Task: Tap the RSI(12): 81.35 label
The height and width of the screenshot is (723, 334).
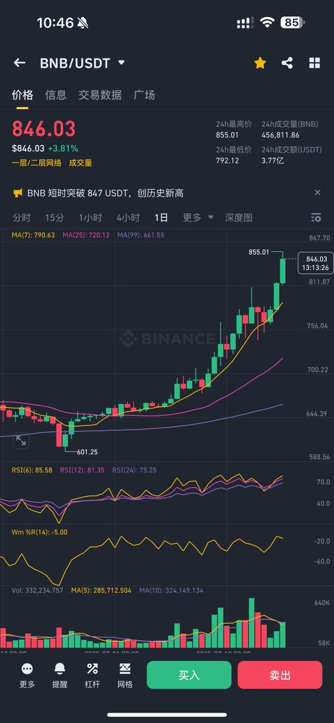Action: [83, 470]
